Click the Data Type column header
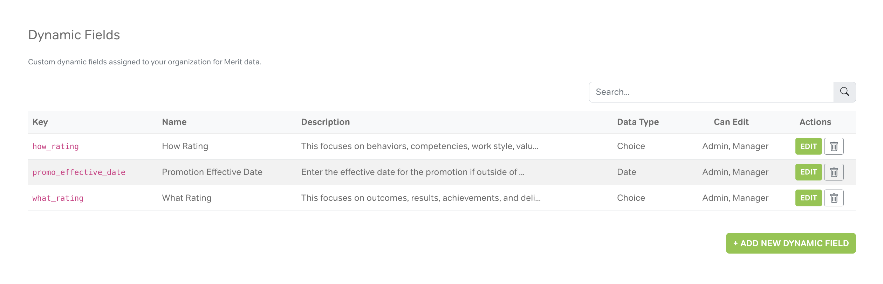Screen dimensions: 883x284 tap(638, 122)
